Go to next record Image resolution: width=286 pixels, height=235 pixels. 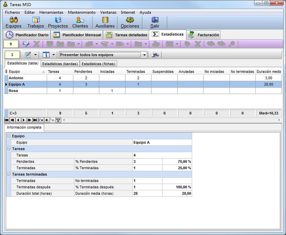click(24, 120)
